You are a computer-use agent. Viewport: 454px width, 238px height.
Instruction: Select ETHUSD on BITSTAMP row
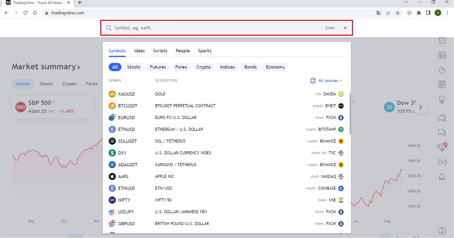tap(226, 129)
